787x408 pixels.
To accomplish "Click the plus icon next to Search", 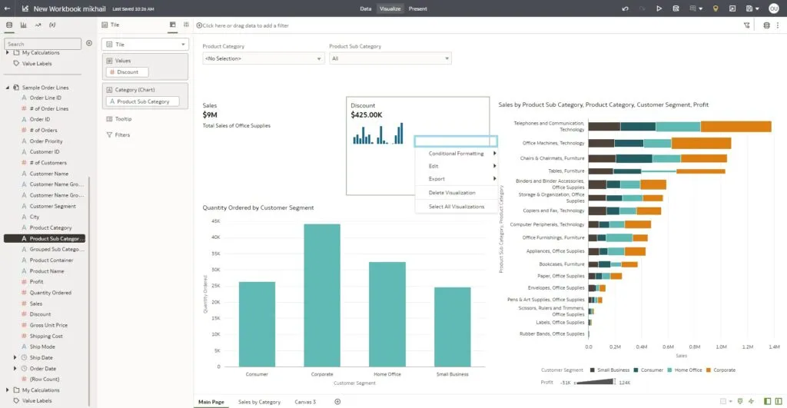I will coord(88,44).
